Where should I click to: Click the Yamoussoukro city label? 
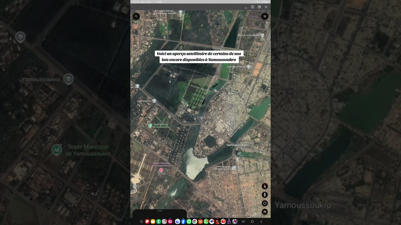(x=236, y=145)
